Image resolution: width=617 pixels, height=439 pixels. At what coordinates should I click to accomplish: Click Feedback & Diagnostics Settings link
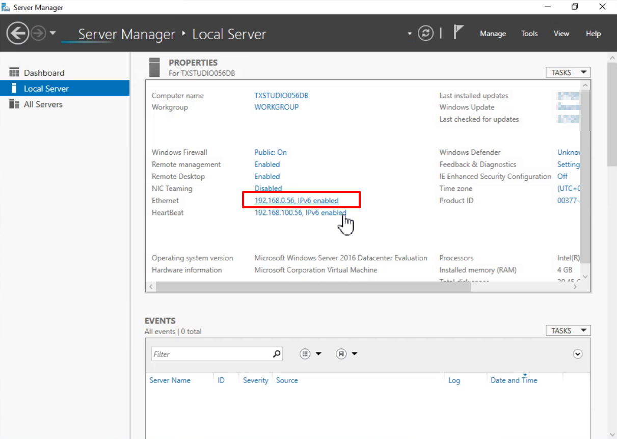pos(569,164)
